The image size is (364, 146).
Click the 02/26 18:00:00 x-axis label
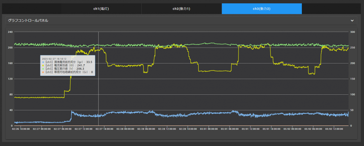[21, 129]
